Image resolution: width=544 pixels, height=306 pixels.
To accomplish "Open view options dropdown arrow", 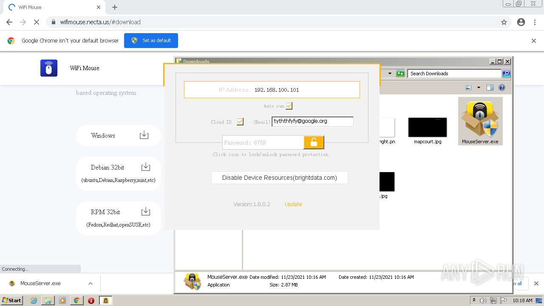I will click(479, 88).
